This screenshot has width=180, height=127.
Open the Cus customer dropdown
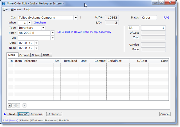click(x=76, y=18)
